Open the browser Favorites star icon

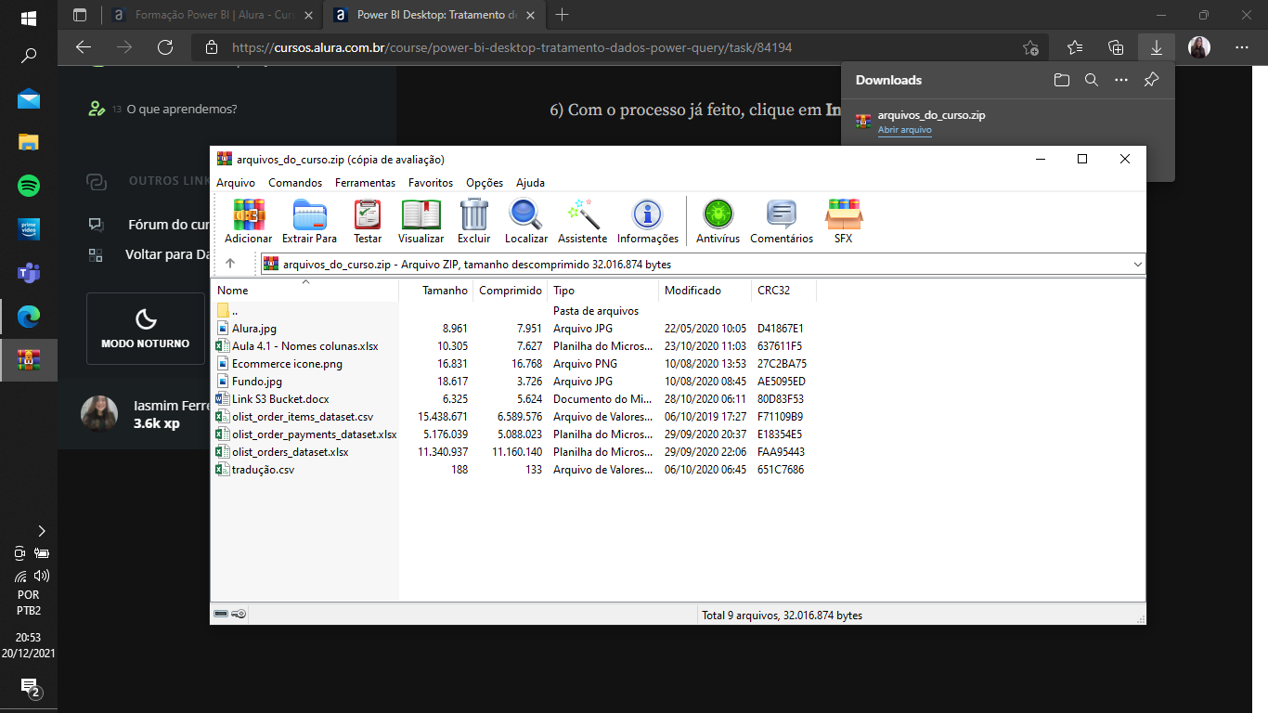coord(1075,47)
